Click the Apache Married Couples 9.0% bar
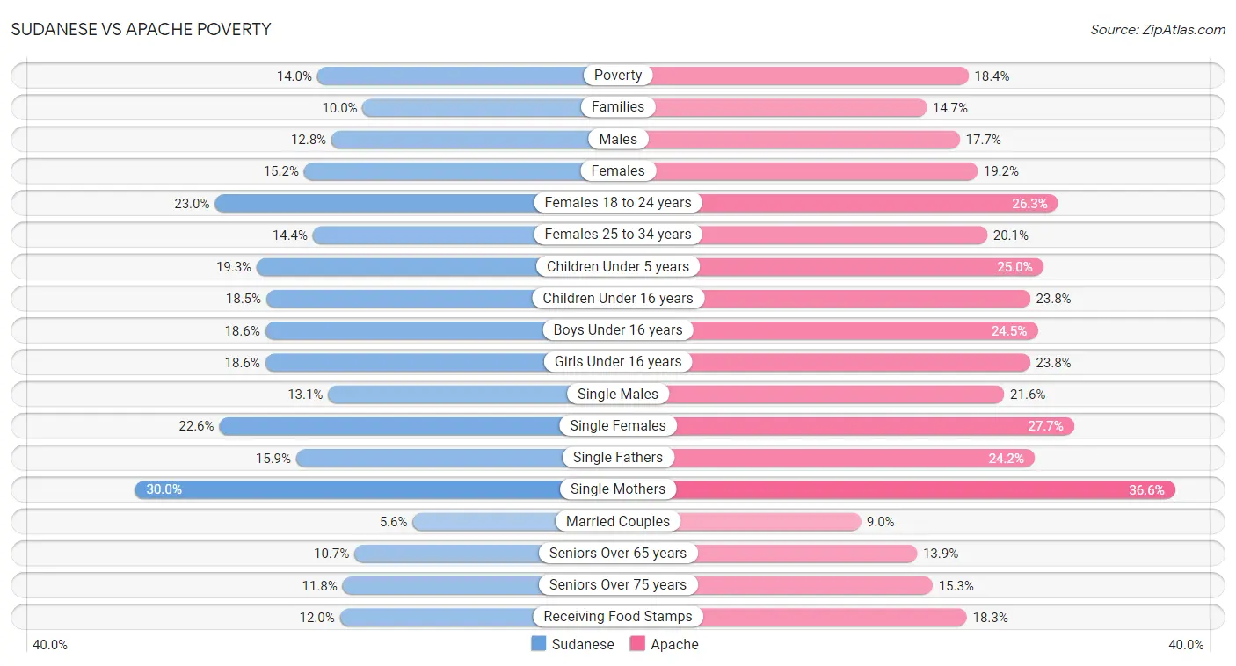This screenshot has width=1236, height=666. click(739, 521)
